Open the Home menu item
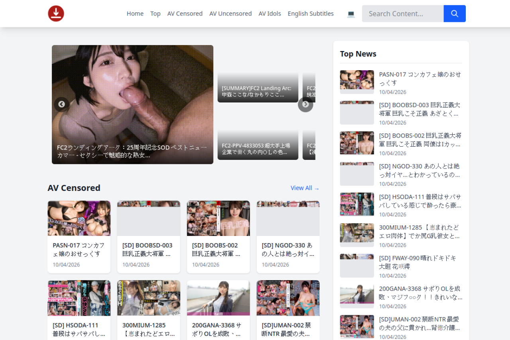 [135, 14]
